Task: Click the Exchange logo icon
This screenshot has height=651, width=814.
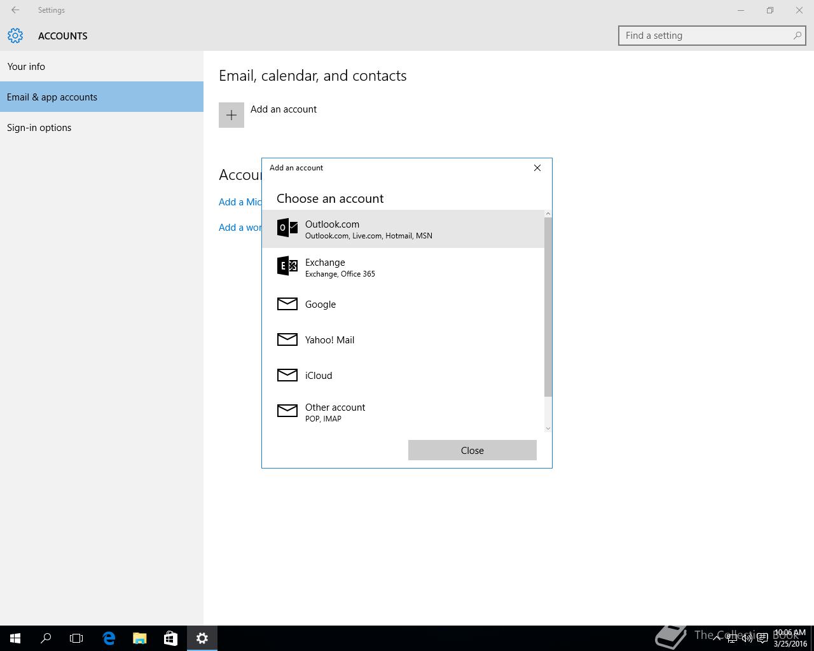Action: coord(287,266)
